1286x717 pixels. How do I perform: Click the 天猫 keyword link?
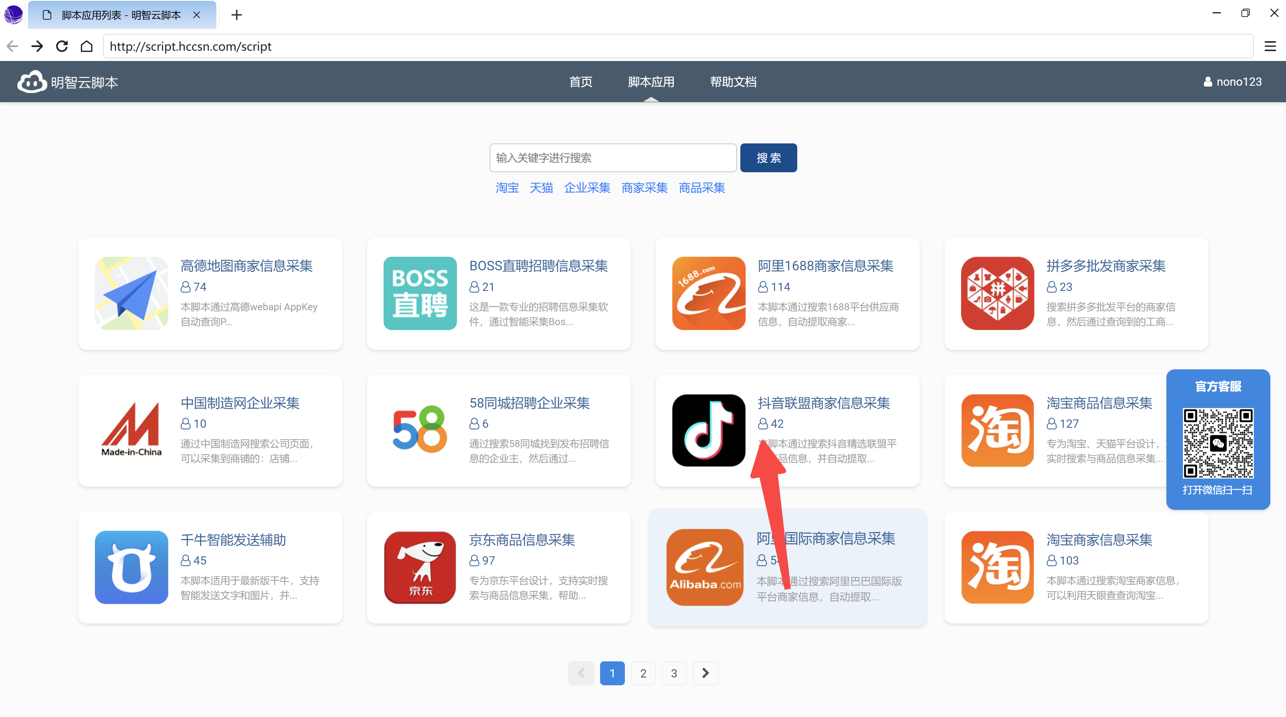click(x=541, y=187)
